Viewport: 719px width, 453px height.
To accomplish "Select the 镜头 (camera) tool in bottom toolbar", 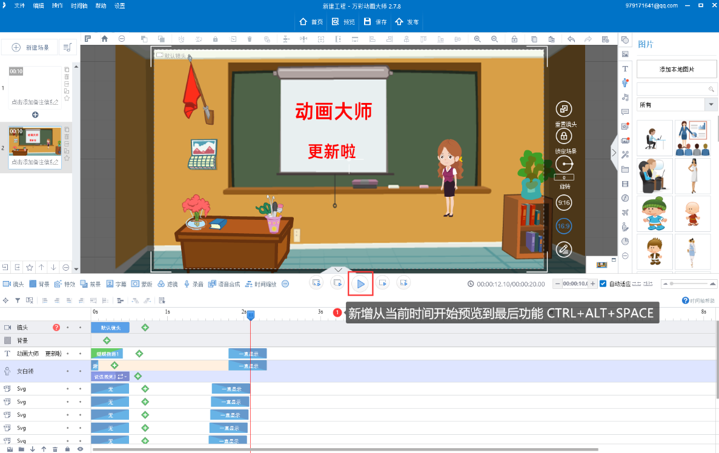I will coord(13,283).
